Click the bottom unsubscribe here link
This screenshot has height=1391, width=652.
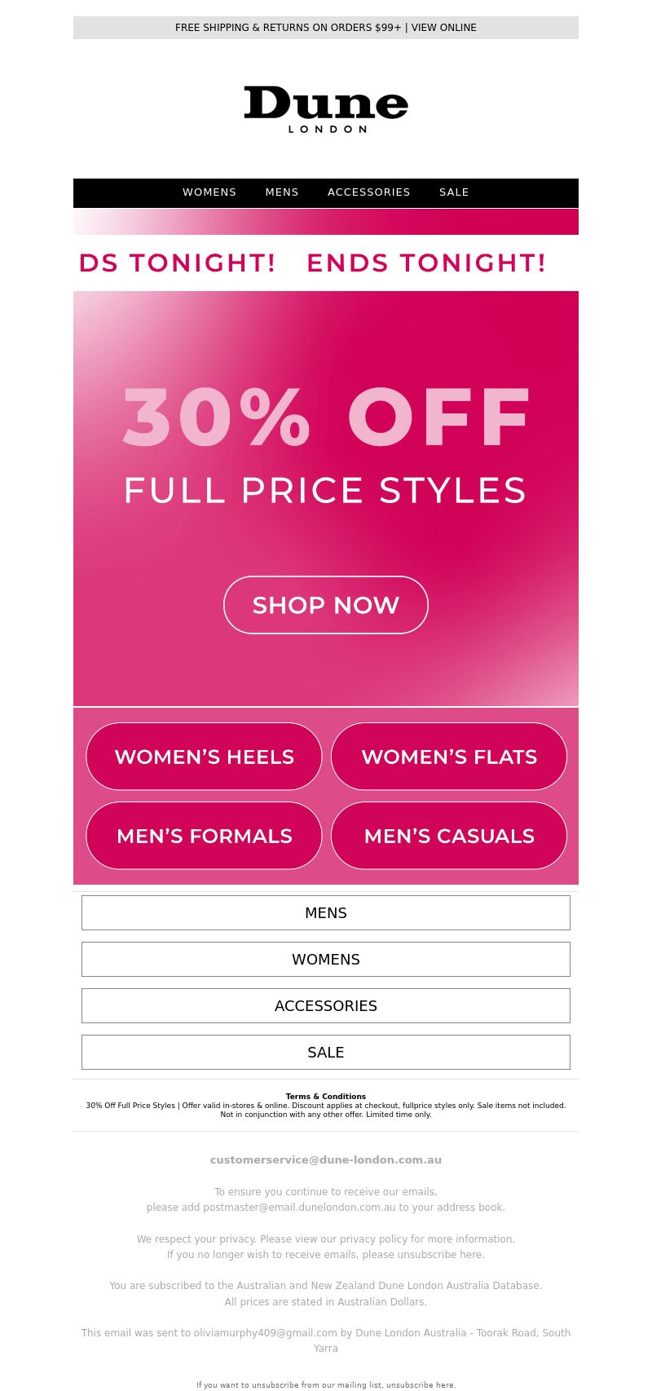pyautogui.click(x=421, y=1384)
